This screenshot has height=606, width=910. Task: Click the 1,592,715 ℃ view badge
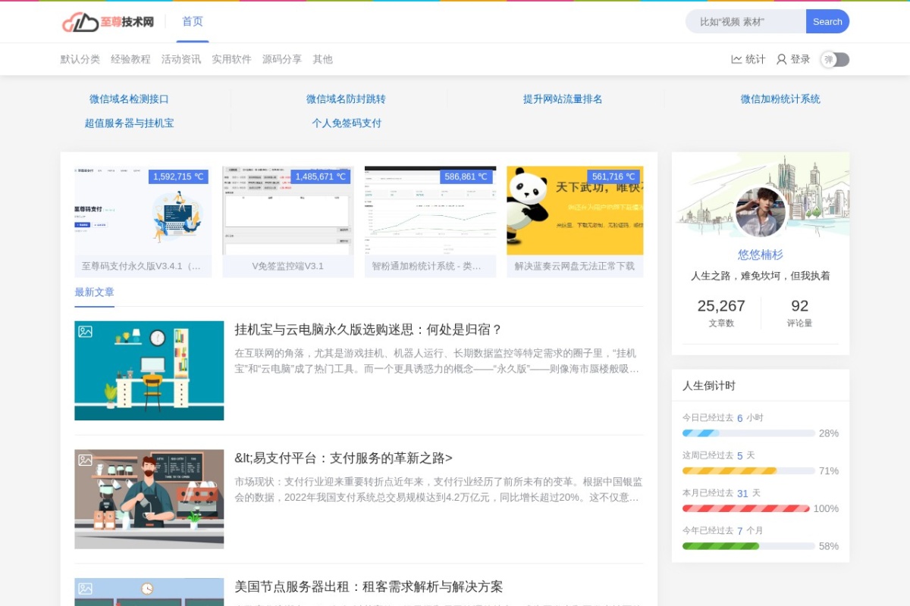coord(178,176)
